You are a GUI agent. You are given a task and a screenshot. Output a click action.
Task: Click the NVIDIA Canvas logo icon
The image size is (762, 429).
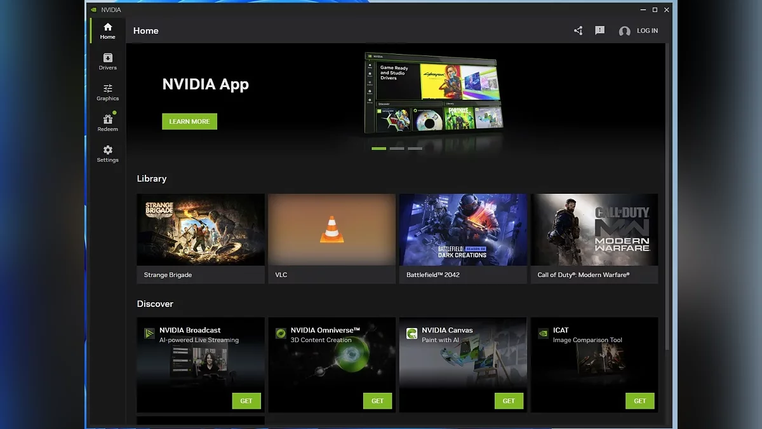[x=412, y=333]
